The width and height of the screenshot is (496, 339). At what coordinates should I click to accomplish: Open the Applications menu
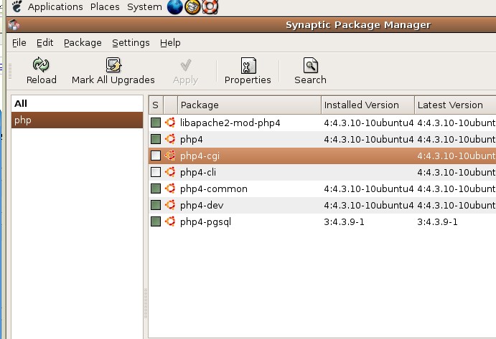point(55,6)
